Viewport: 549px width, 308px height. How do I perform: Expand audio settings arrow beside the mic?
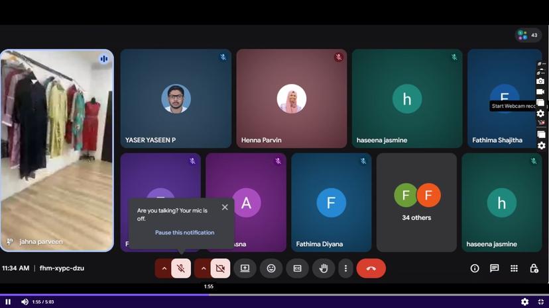(x=164, y=268)
